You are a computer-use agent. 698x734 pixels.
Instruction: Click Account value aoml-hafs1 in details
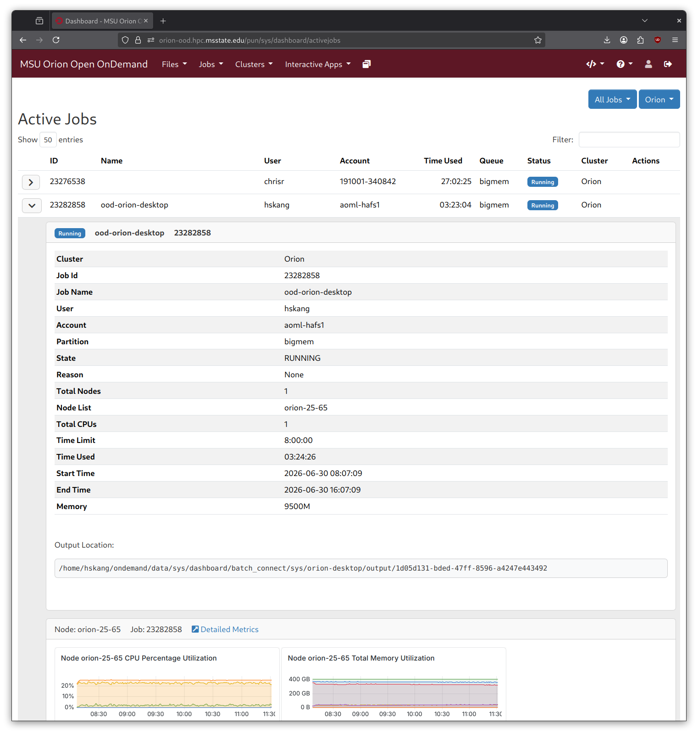[304, 325]
